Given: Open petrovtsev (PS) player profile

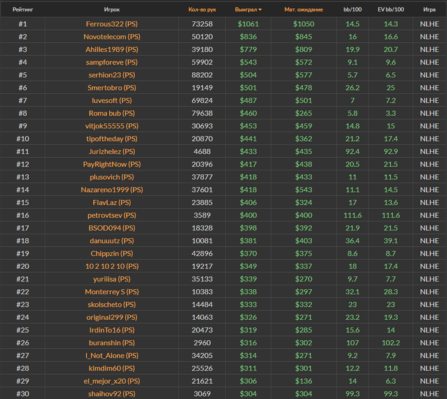Looking at the screenshot, I should (x=112, y=215).
